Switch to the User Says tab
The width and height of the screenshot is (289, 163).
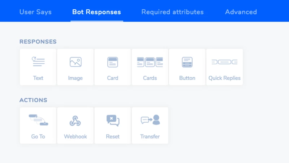pos(35,12)
